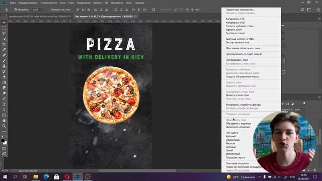Pick Зеленый label color
This screenshot has height=181, width=322.
[x=230, y=147]
